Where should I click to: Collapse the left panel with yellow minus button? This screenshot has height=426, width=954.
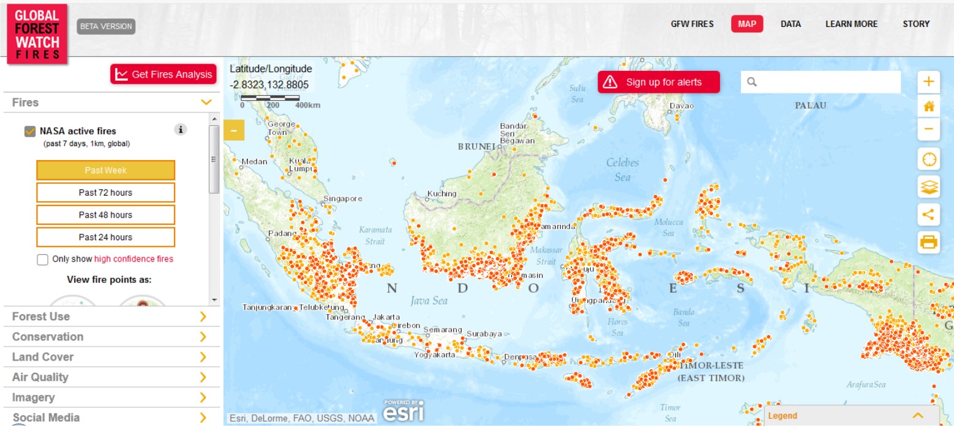coord(235,130)
